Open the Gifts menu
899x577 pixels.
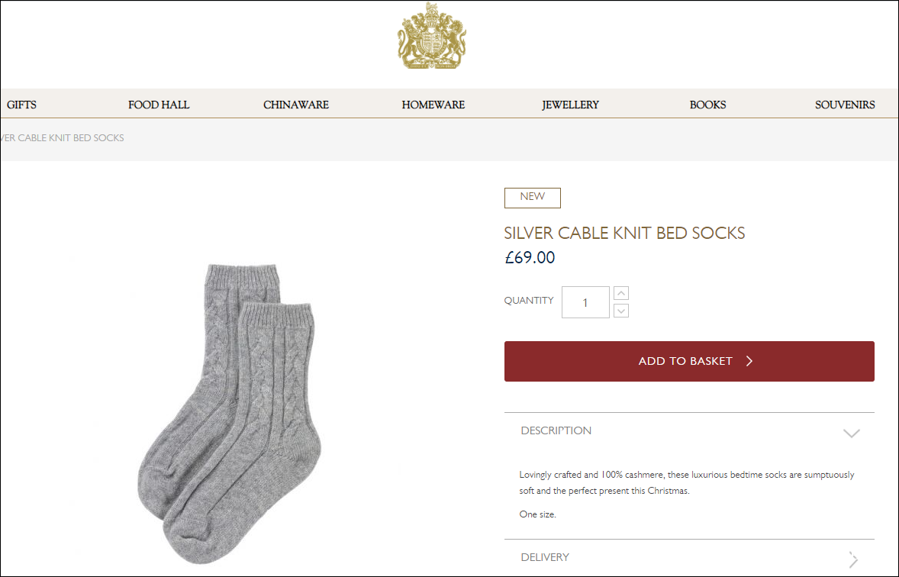(21, 105)
